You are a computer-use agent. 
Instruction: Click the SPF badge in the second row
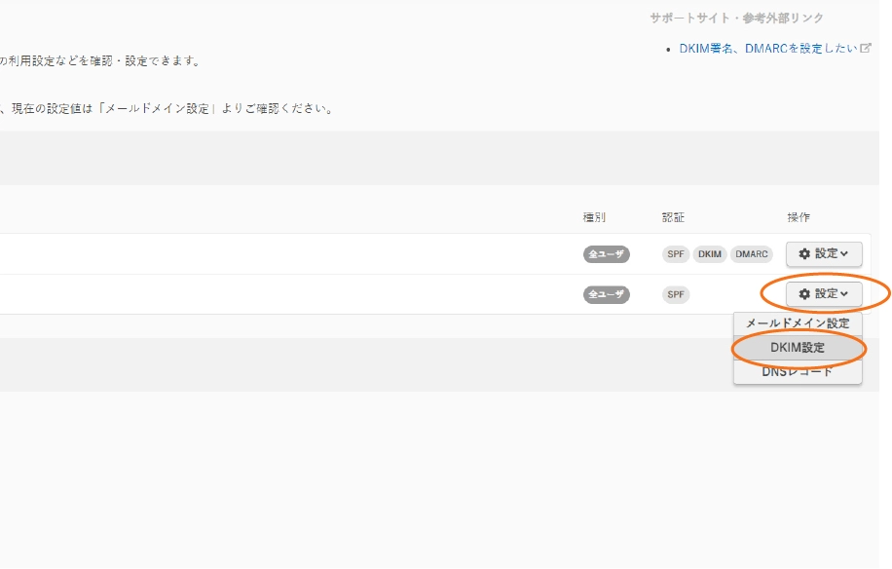coord(676,294)
